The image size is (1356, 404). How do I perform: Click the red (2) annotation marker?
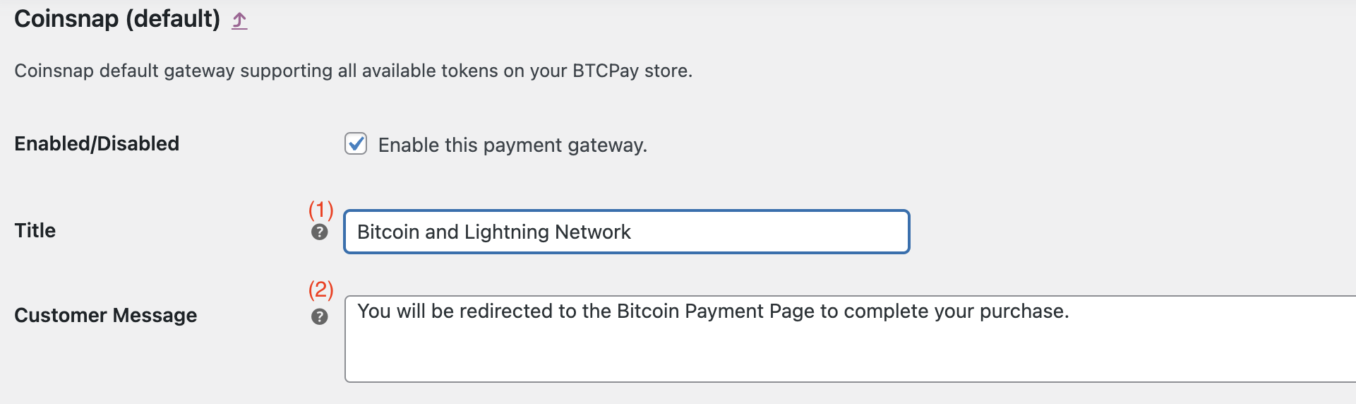pos(321,290)
